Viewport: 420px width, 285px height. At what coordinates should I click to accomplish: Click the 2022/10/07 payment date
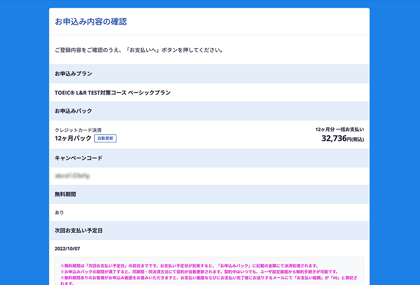click(x=67, y=249)
